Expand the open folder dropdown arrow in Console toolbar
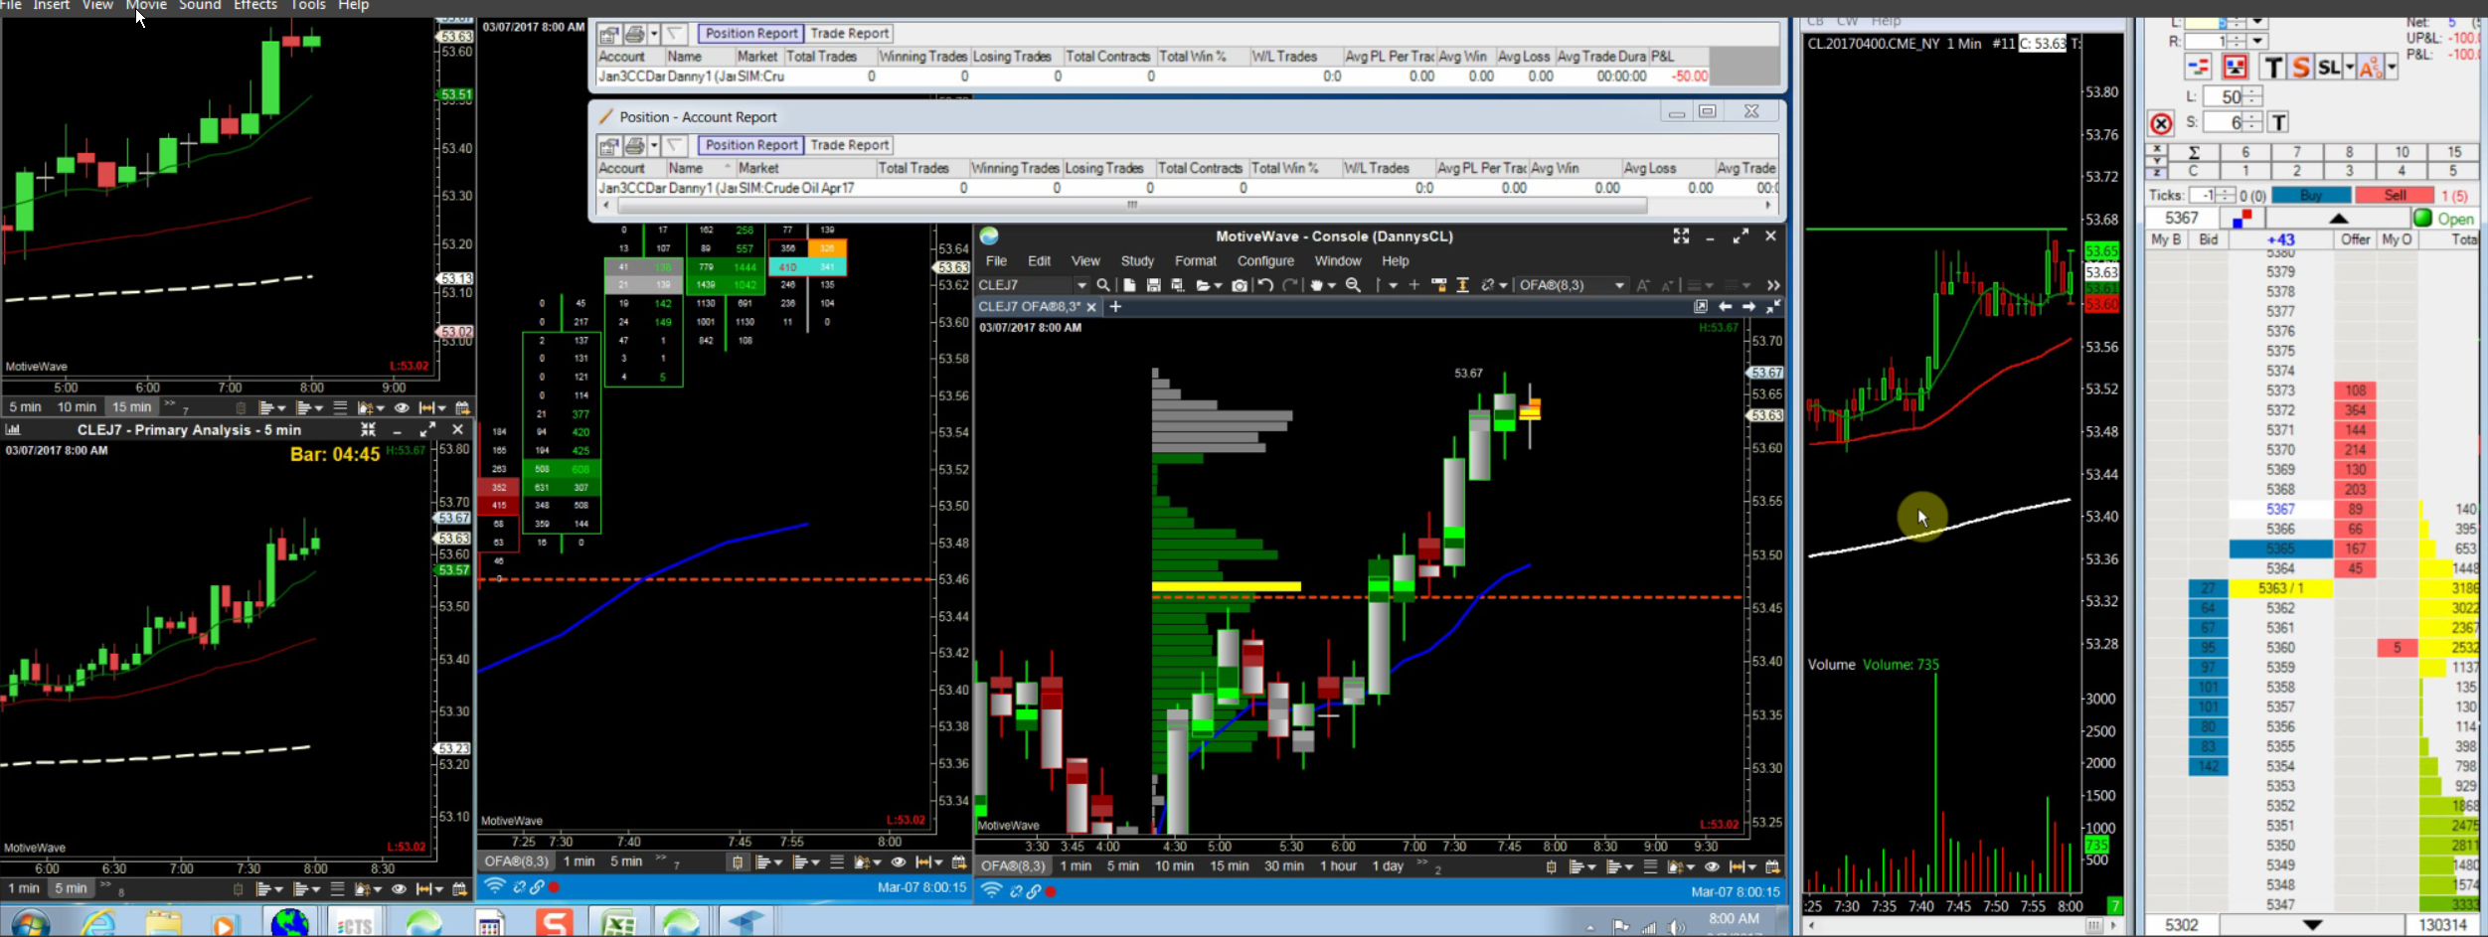 tap(1217, 286)
